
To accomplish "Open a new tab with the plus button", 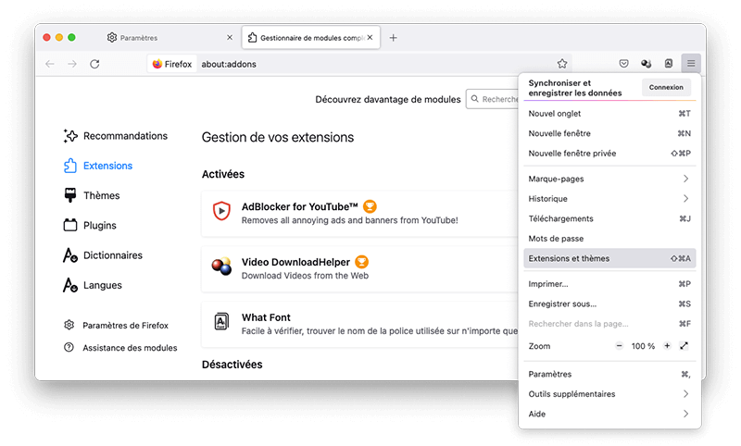I will click(x=393, y=38).
